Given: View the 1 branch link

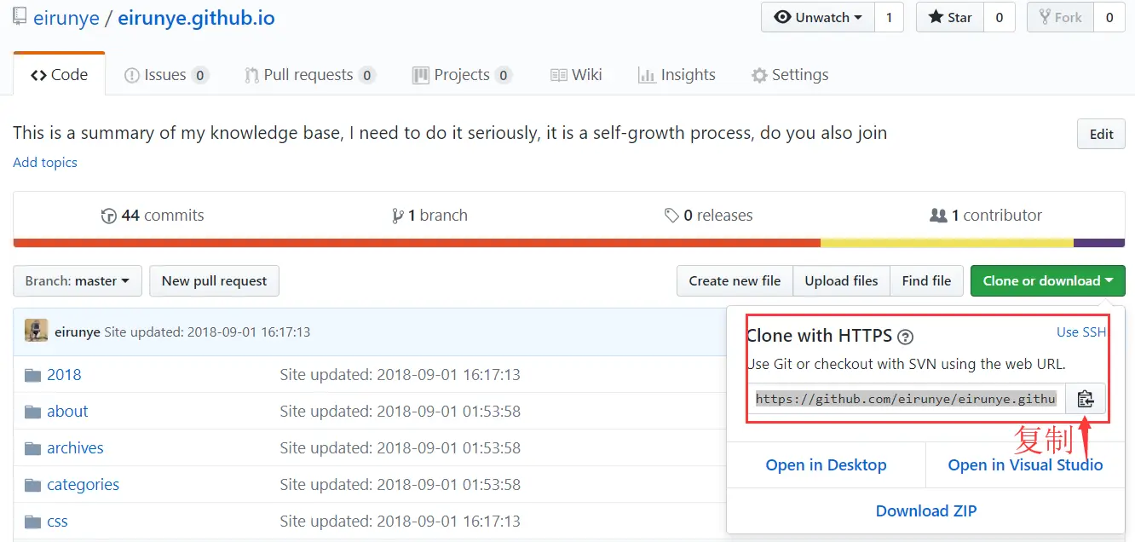Looking at the screenshot, I should point(429,216).
